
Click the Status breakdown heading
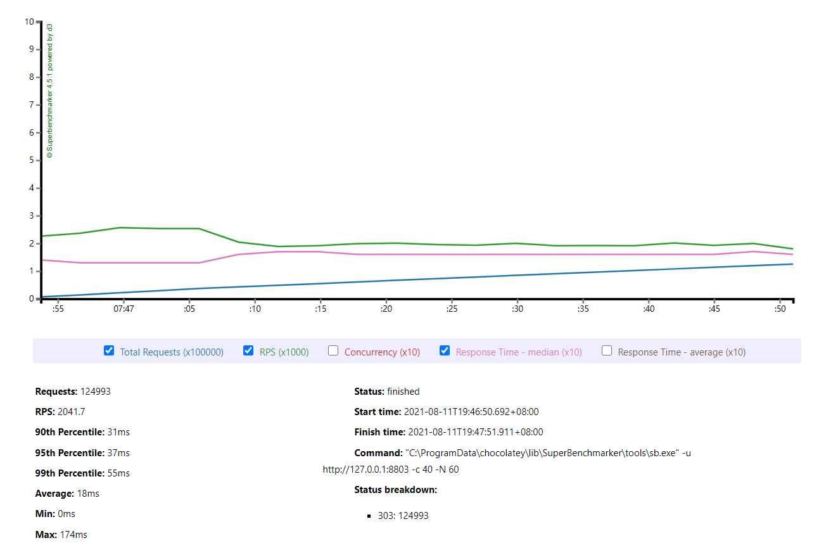[x=396, y=490]
